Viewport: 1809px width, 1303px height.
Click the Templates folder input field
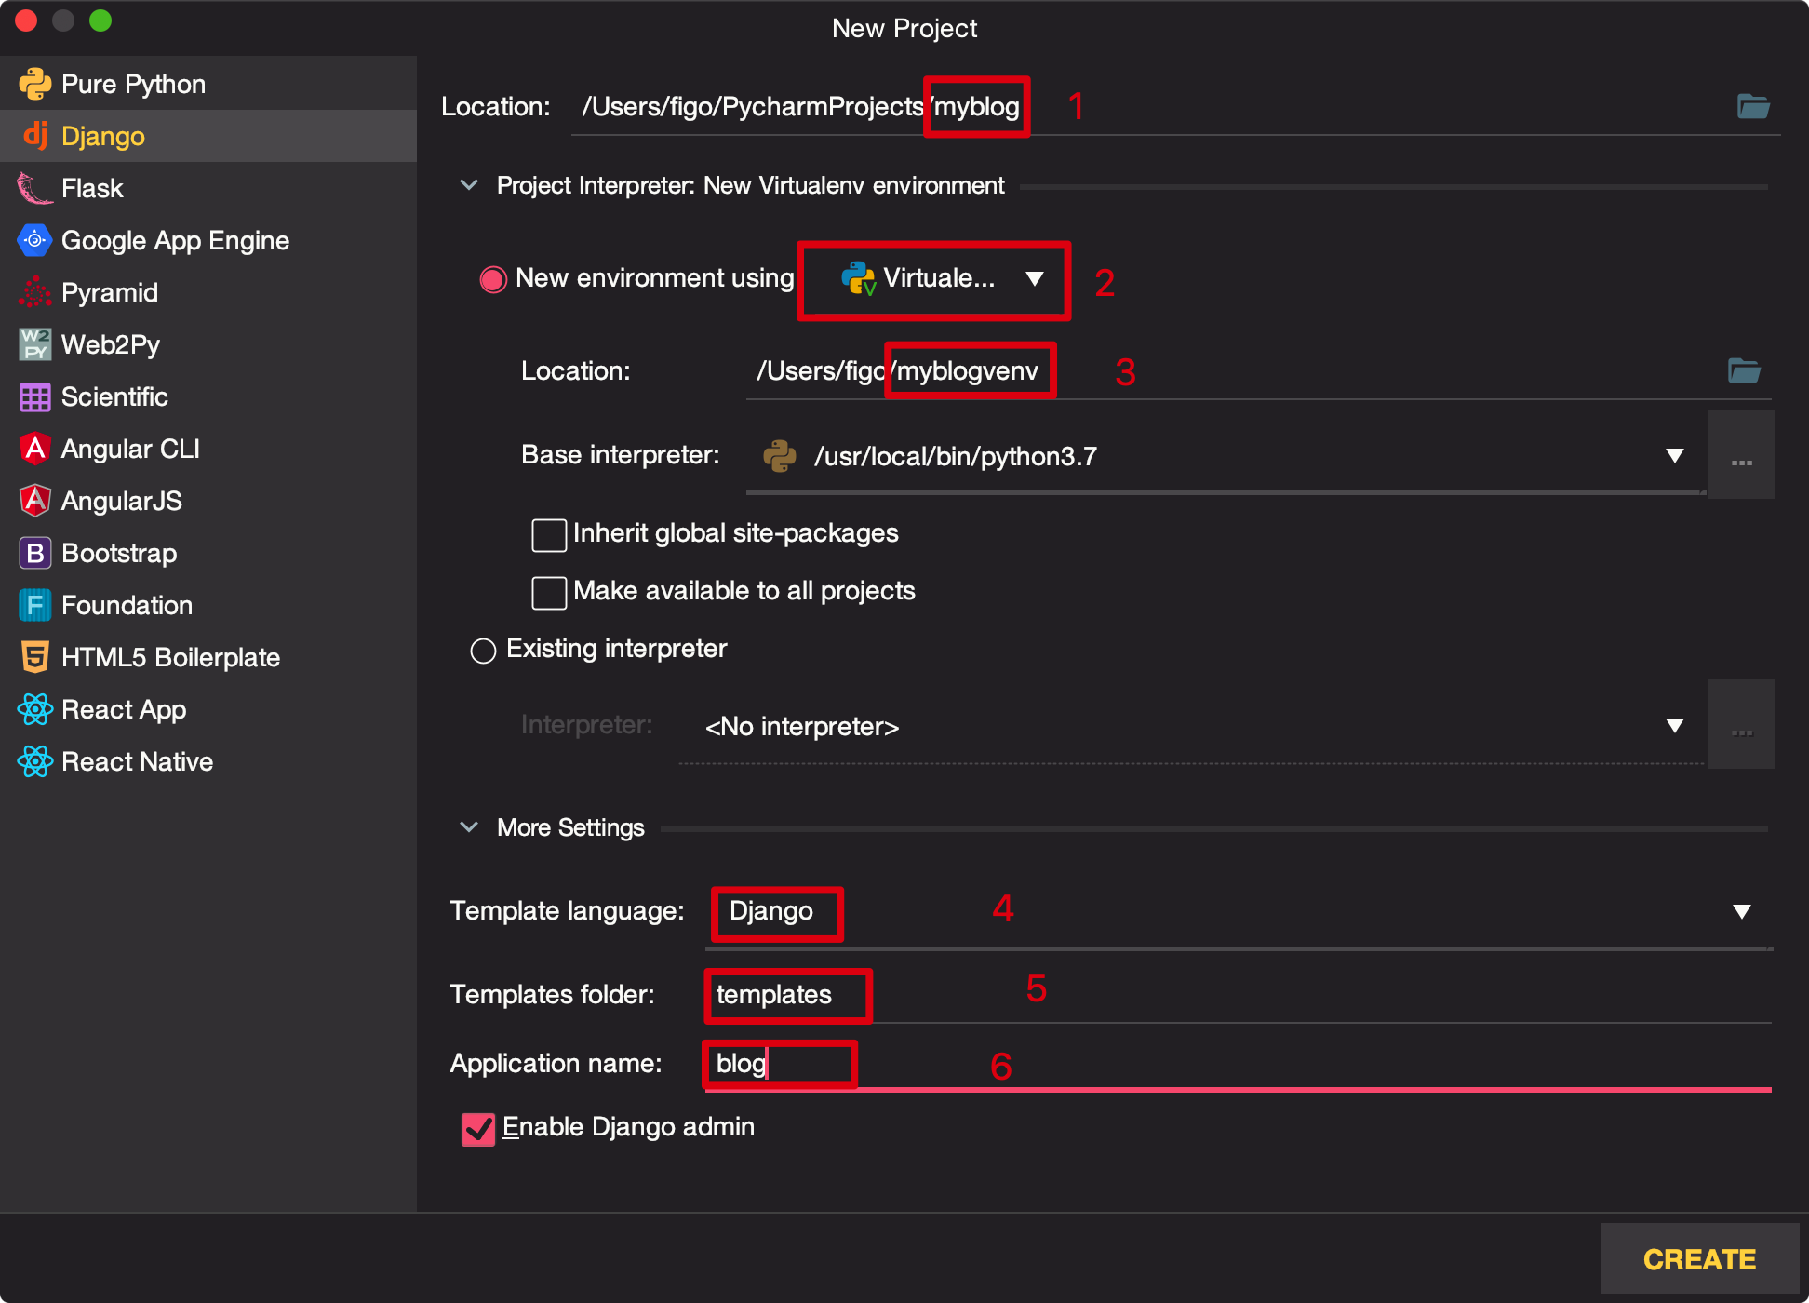click(1238, 994)
